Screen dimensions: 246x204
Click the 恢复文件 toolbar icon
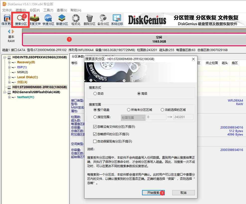[35, 20]
